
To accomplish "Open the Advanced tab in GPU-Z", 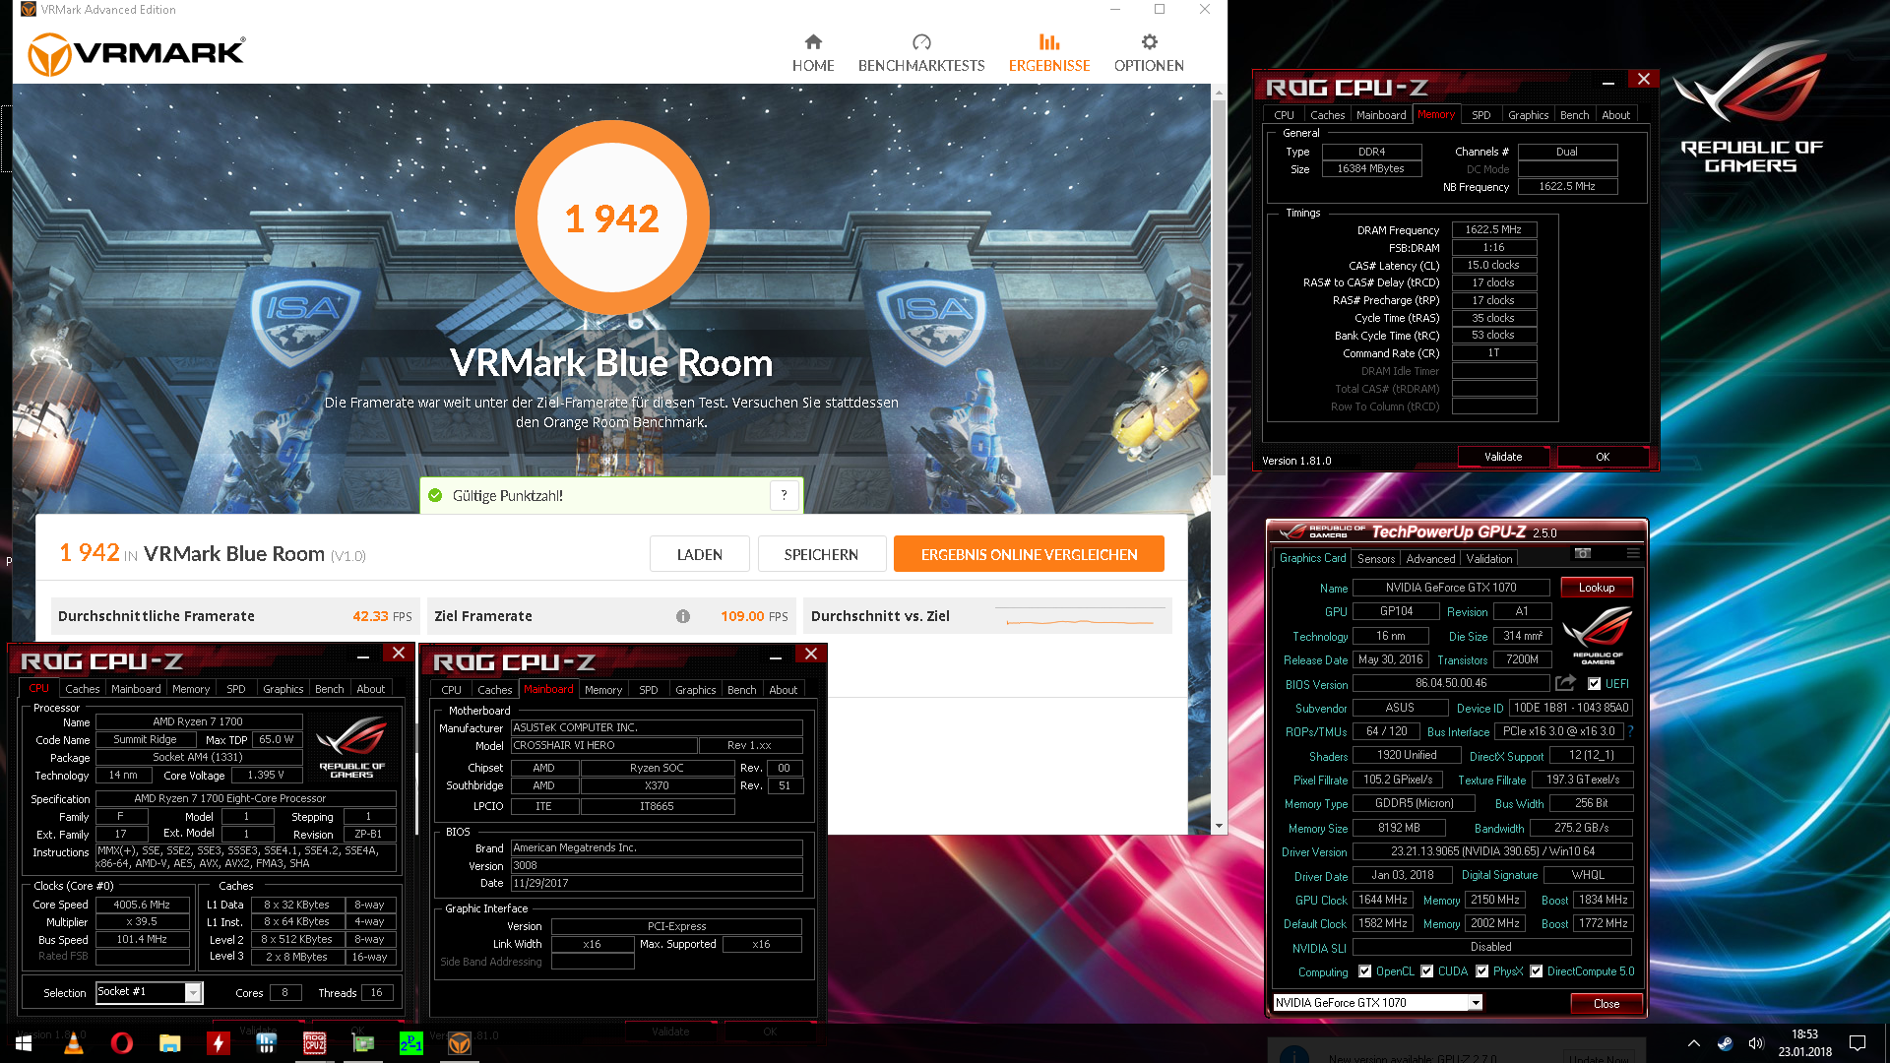I will tap(1430, 558).
